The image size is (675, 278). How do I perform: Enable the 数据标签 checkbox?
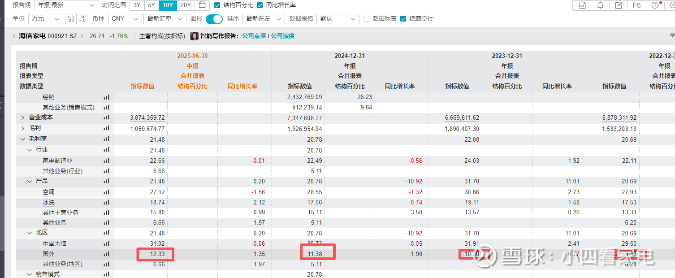pos(366,19)
